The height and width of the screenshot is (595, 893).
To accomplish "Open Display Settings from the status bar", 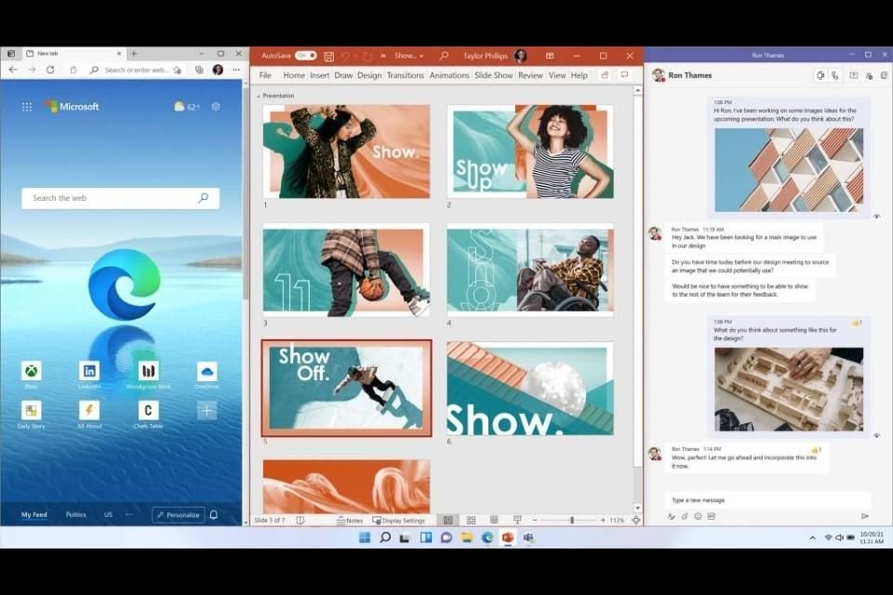I will click(x=400, y=520).
